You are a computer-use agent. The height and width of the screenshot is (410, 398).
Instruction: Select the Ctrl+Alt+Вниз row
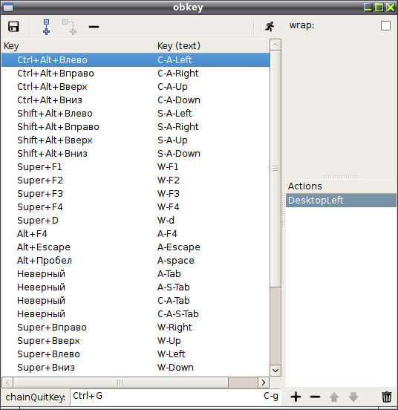click(135, 100)
